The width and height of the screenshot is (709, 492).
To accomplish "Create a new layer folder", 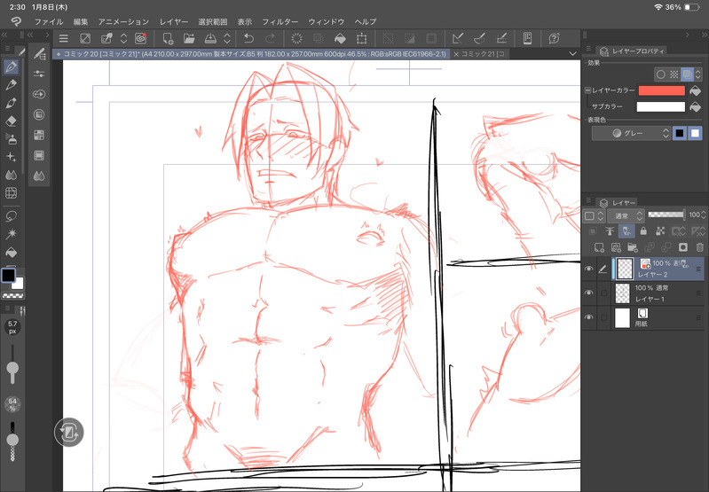I will [x=633, y=247].
